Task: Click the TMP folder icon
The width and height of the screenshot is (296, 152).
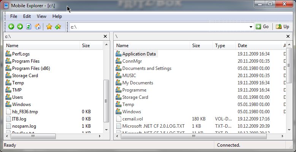Action: 8,90
